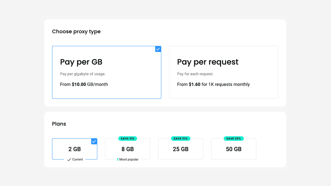This screenshot has height=186, width=331.
Task: Click the dollar icon beside Most popular
Action: coord(118,160)
